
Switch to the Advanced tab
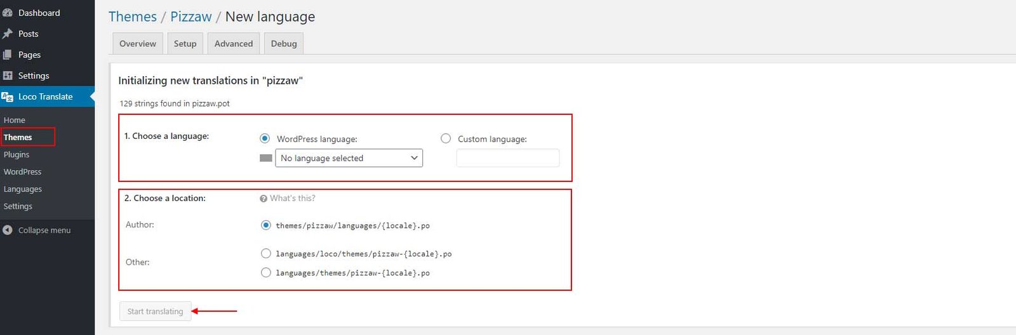point(234,44)
